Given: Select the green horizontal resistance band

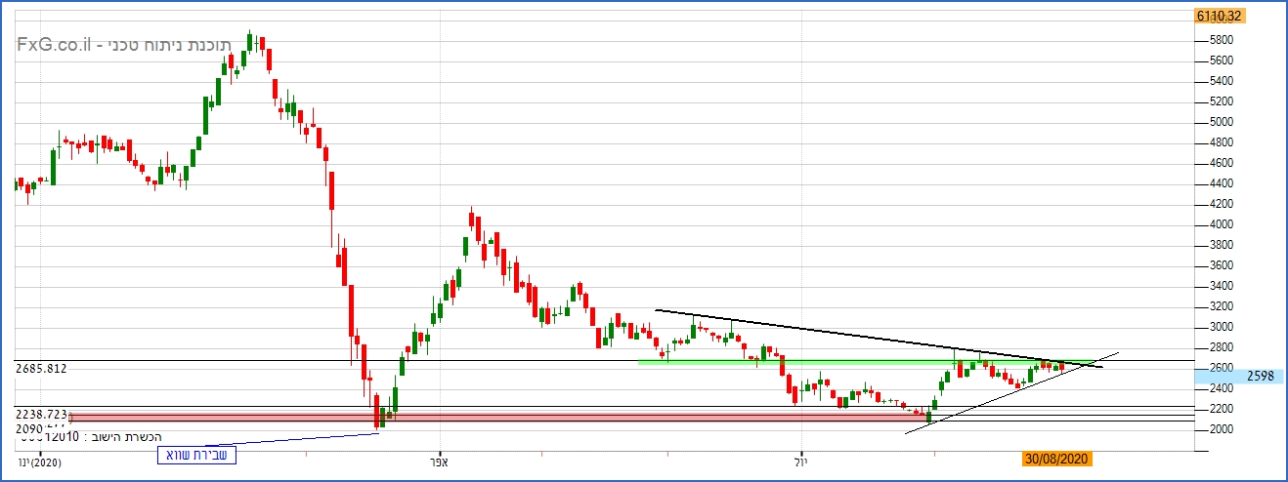Looking at the screenshot, I should [x=860, y=362].
